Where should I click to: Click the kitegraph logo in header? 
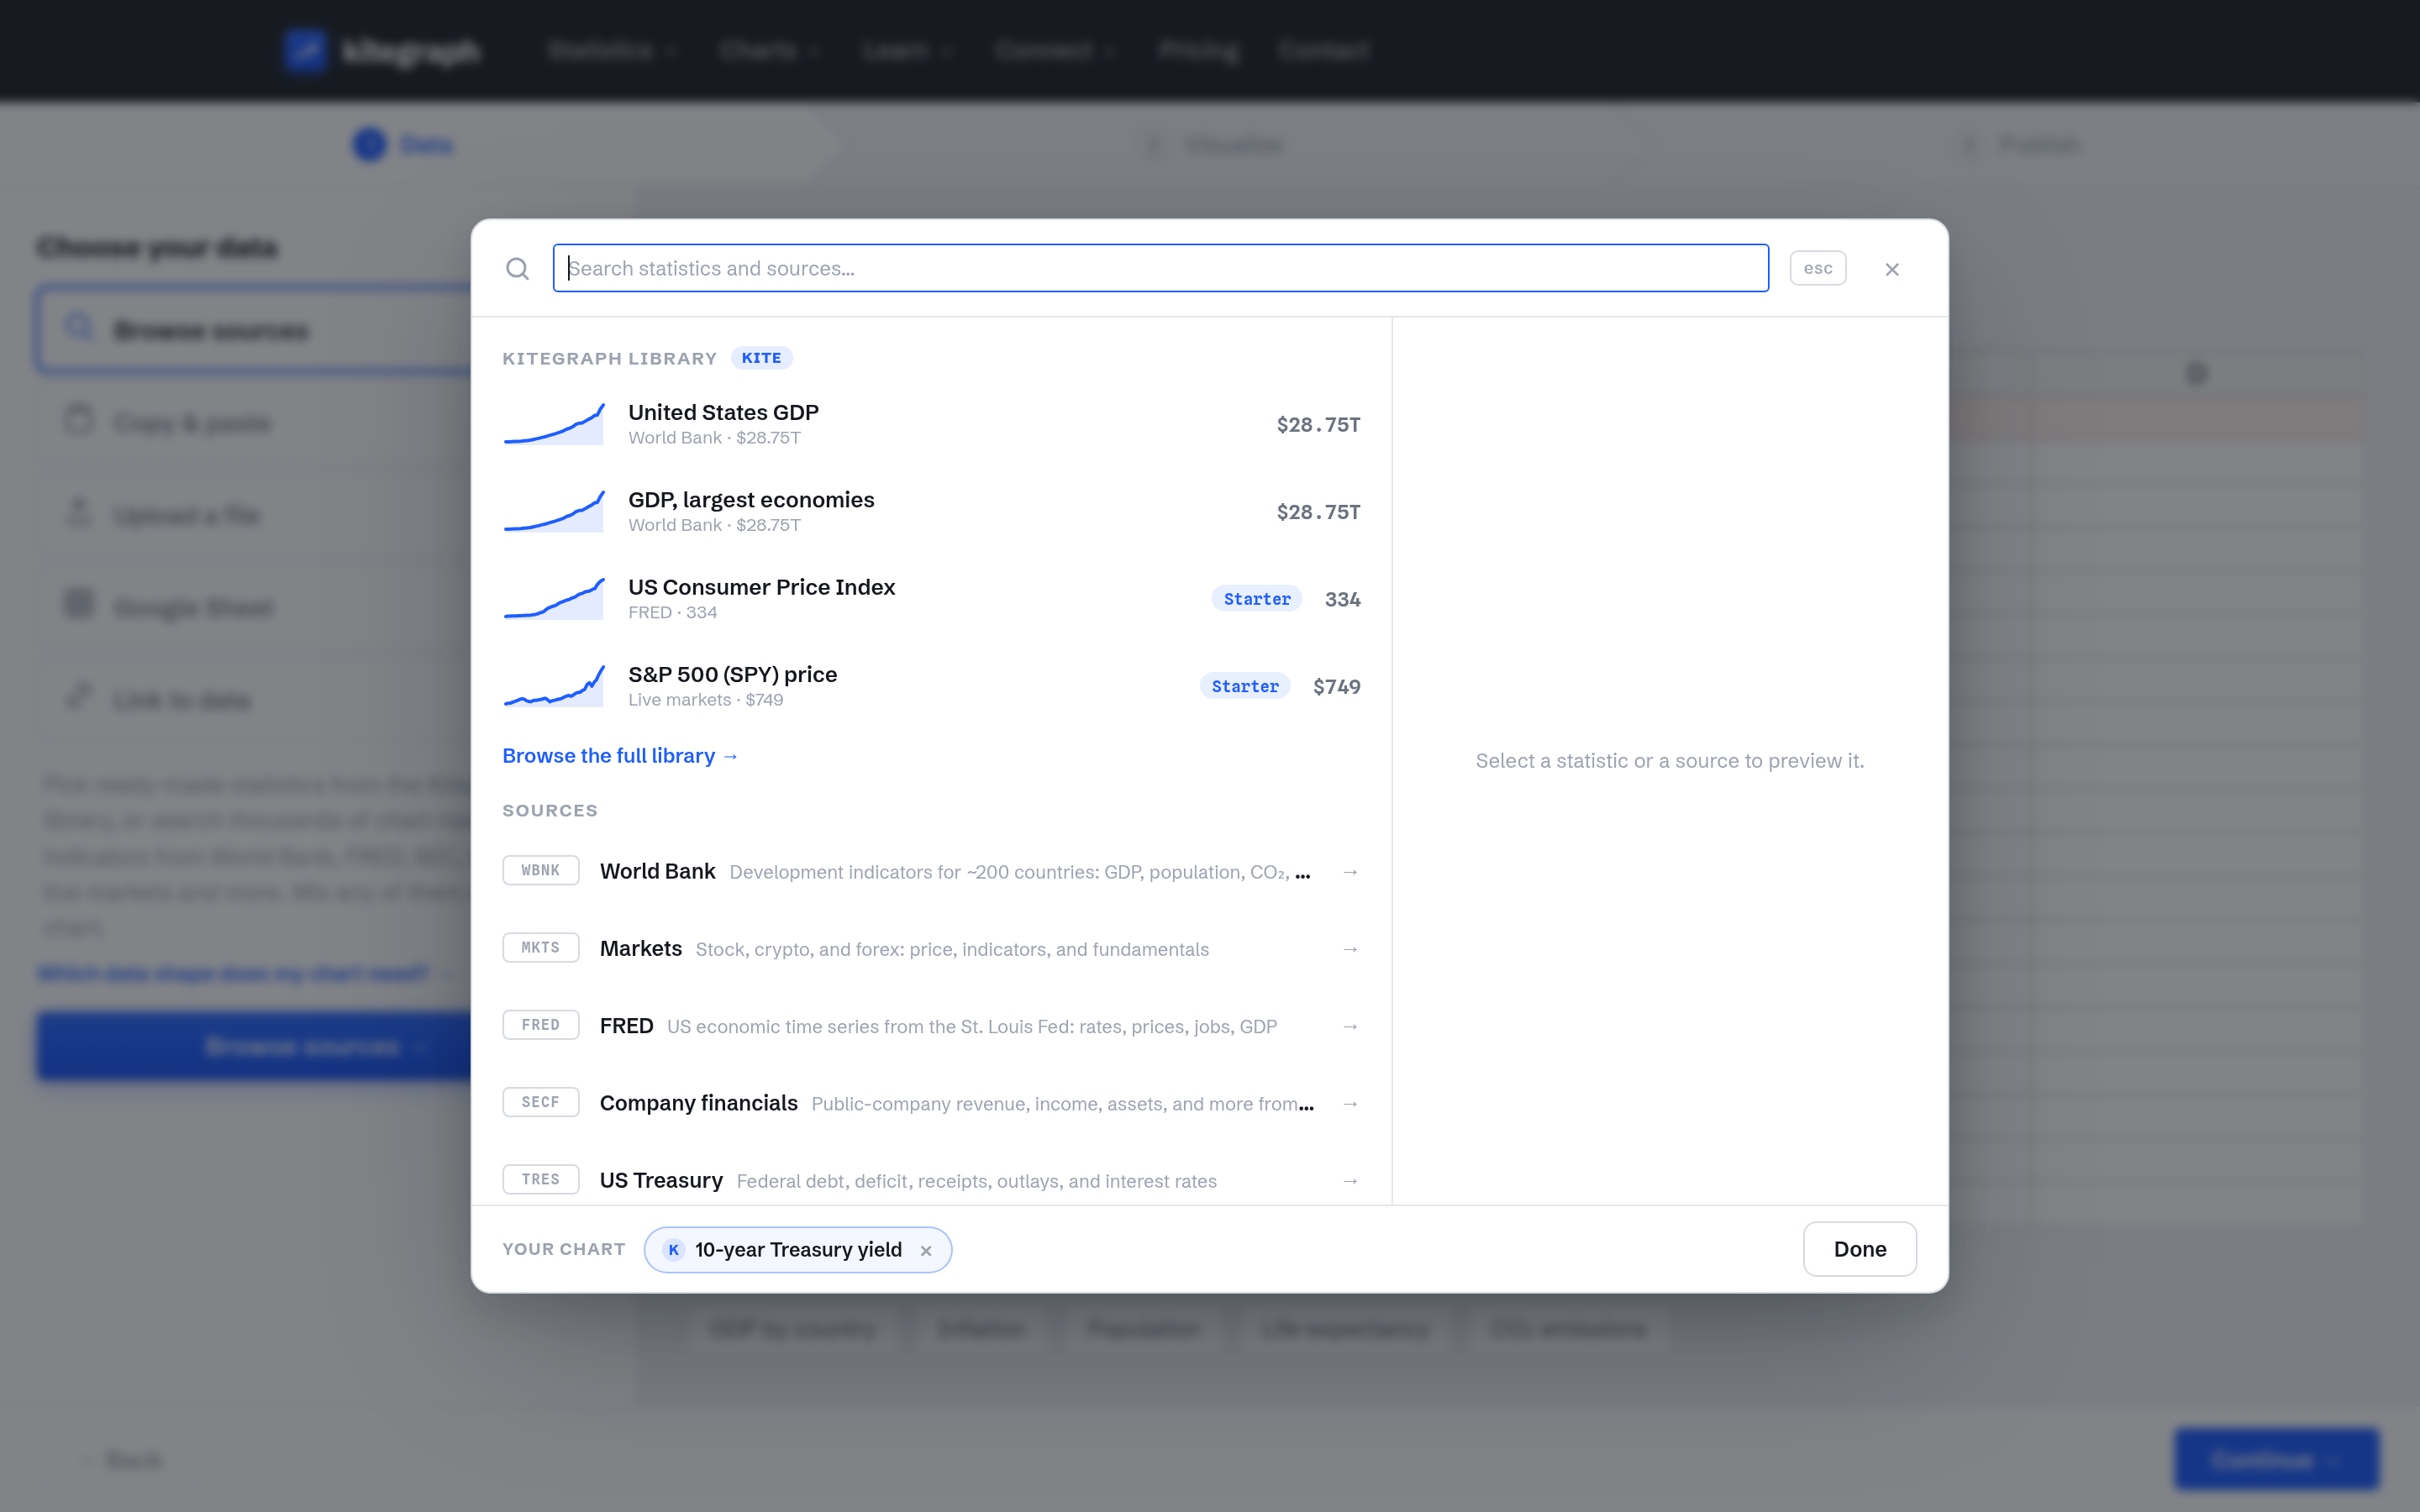(x=382, y=50)
